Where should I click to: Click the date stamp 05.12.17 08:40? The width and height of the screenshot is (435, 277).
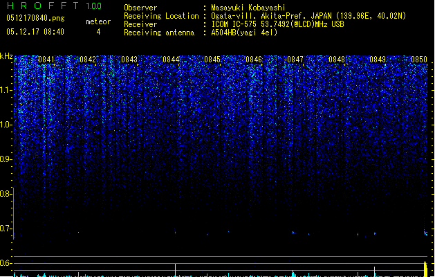pyautogui.click(x=35, y=32)
